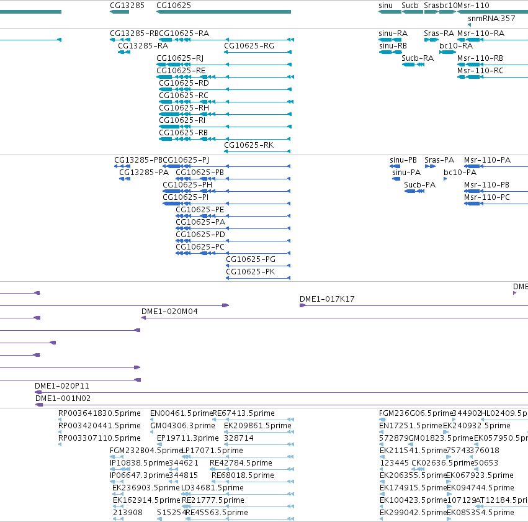Select transcript CG13285-RA
Image resolution: width=528 pixels, height=522 pixels.
pos(143,46)
